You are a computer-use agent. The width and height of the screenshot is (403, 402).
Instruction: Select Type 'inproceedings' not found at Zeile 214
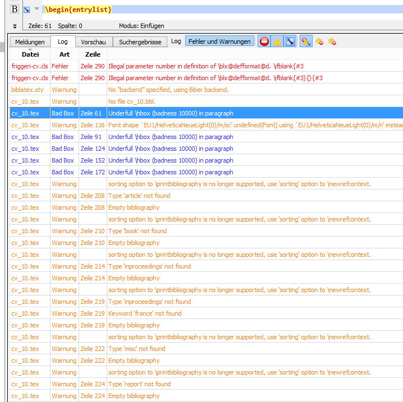click(x=207, y=266)
